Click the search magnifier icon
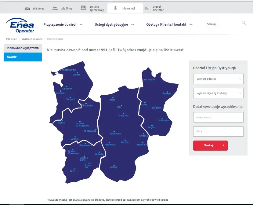This screenshot has height=205, width=253. (244, 23)
